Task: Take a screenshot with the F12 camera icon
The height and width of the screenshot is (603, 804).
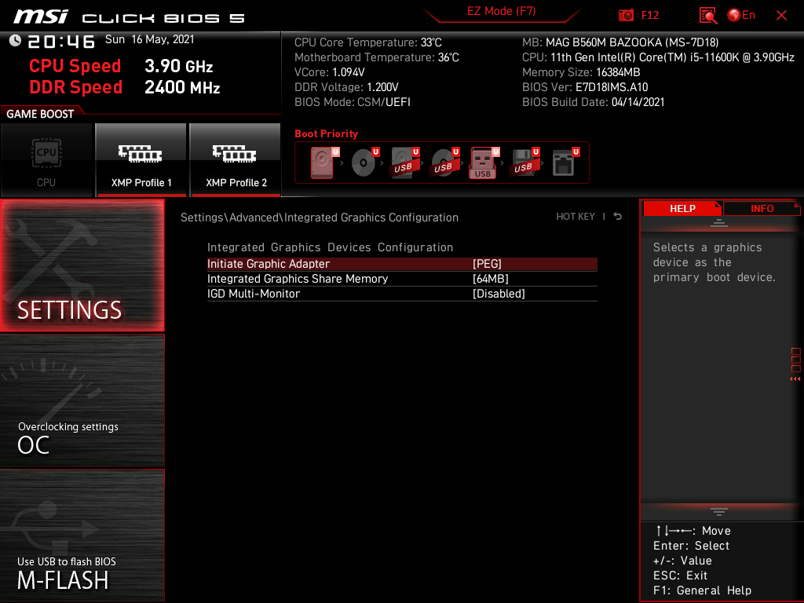Action: (638, 15)
